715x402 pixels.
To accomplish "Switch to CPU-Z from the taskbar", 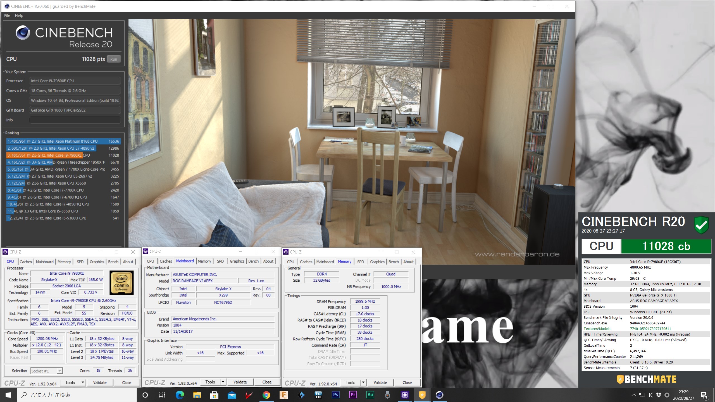I will (405, 395).
